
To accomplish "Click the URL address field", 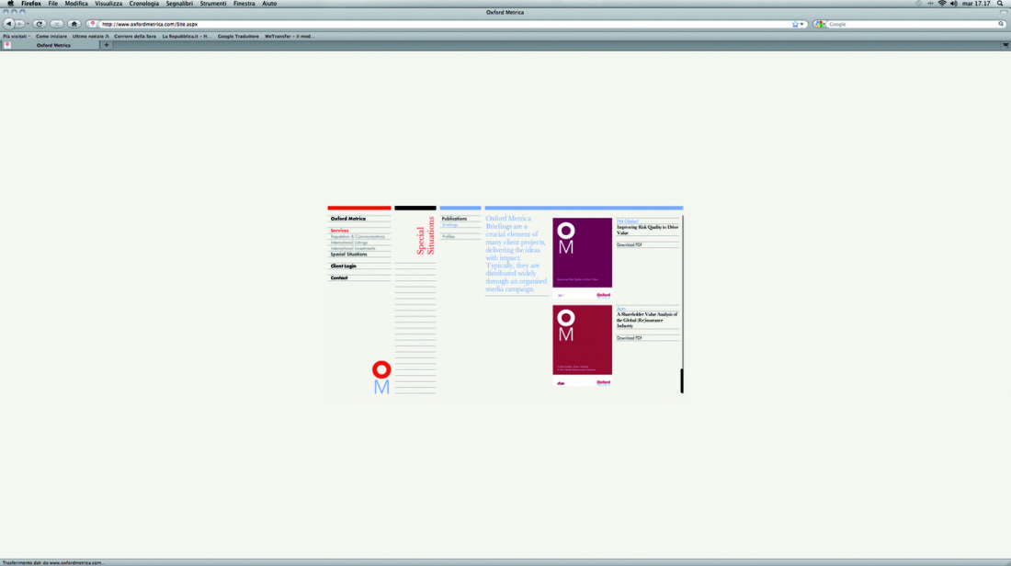I will click(445, 24).
